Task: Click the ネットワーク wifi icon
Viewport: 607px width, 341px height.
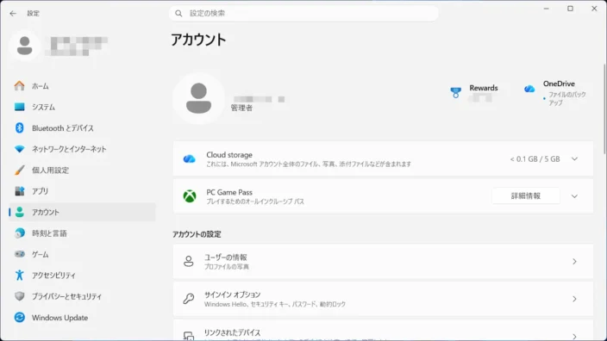Action: pyautogui.click(x=19, y=149)
